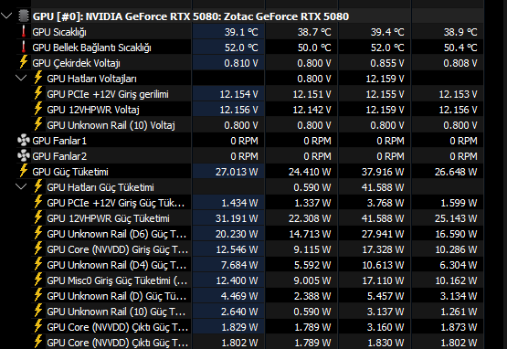Click the 1.873 W NVVDD output average
The width and height of the screenshot is (507, 349).
459,327
